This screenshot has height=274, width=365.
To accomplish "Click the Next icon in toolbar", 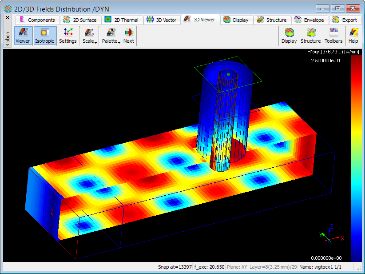I will pos(129,36).
